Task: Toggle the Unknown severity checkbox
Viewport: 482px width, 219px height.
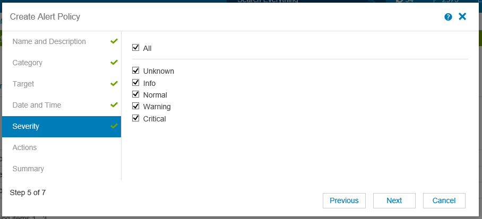Action: [135, 71]
